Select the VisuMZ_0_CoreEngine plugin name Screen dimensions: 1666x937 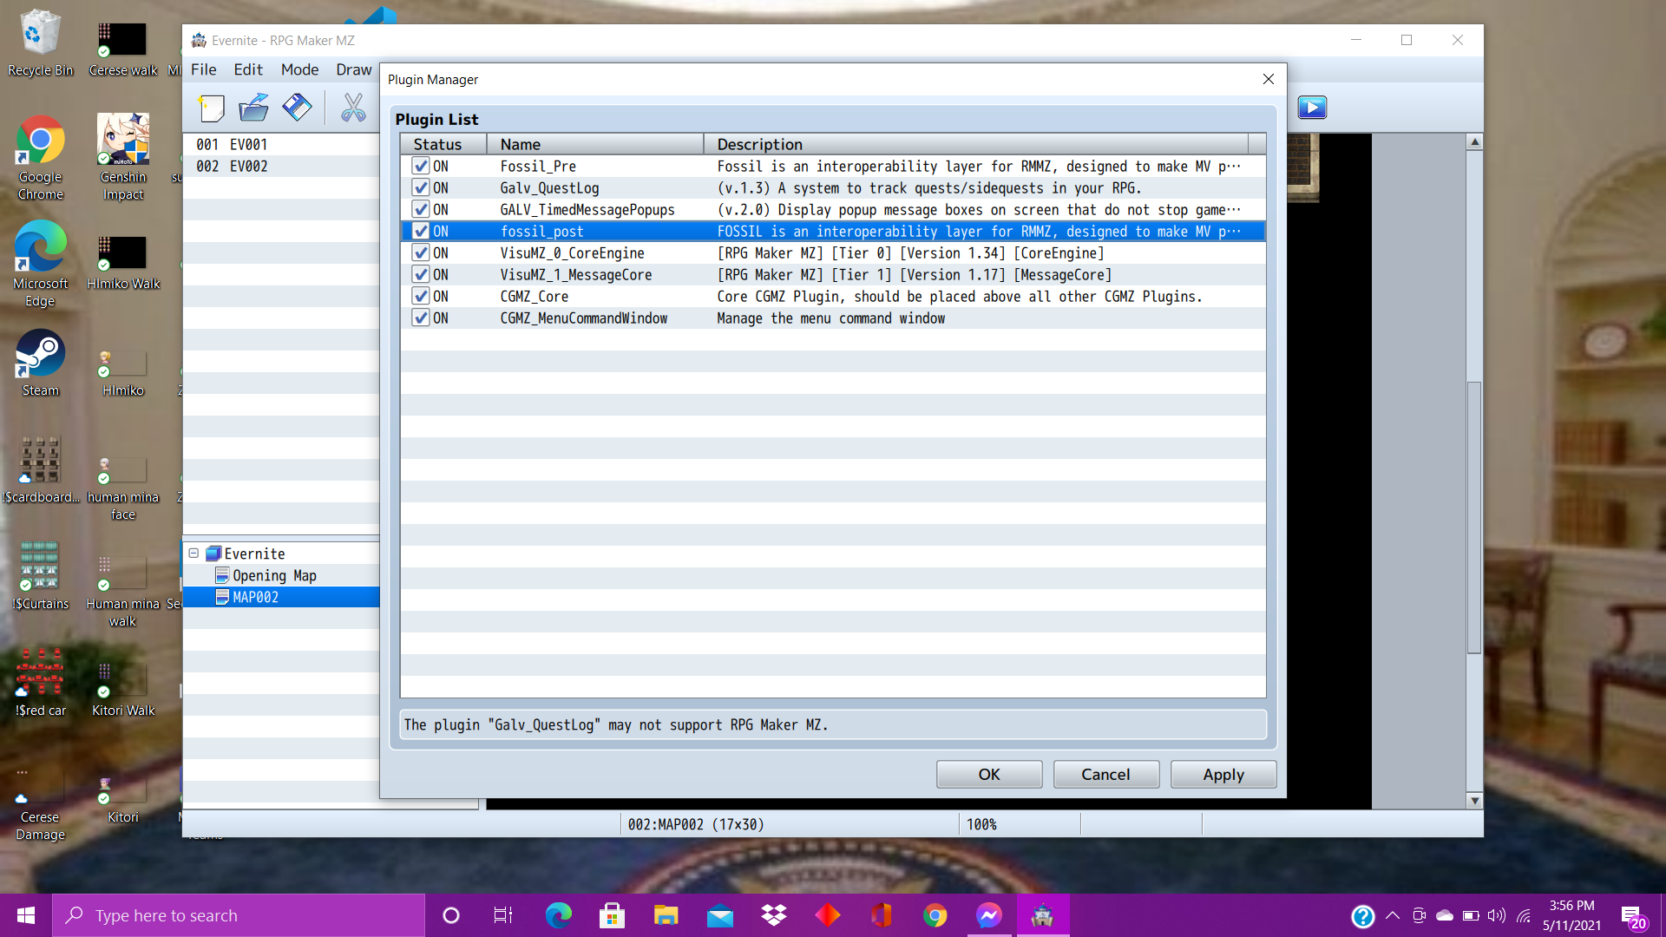pyautogui.click(x=572, y=252)
